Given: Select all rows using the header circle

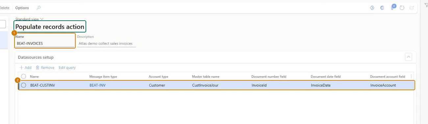Looking at the screenshot, I should tap(23, 76).
